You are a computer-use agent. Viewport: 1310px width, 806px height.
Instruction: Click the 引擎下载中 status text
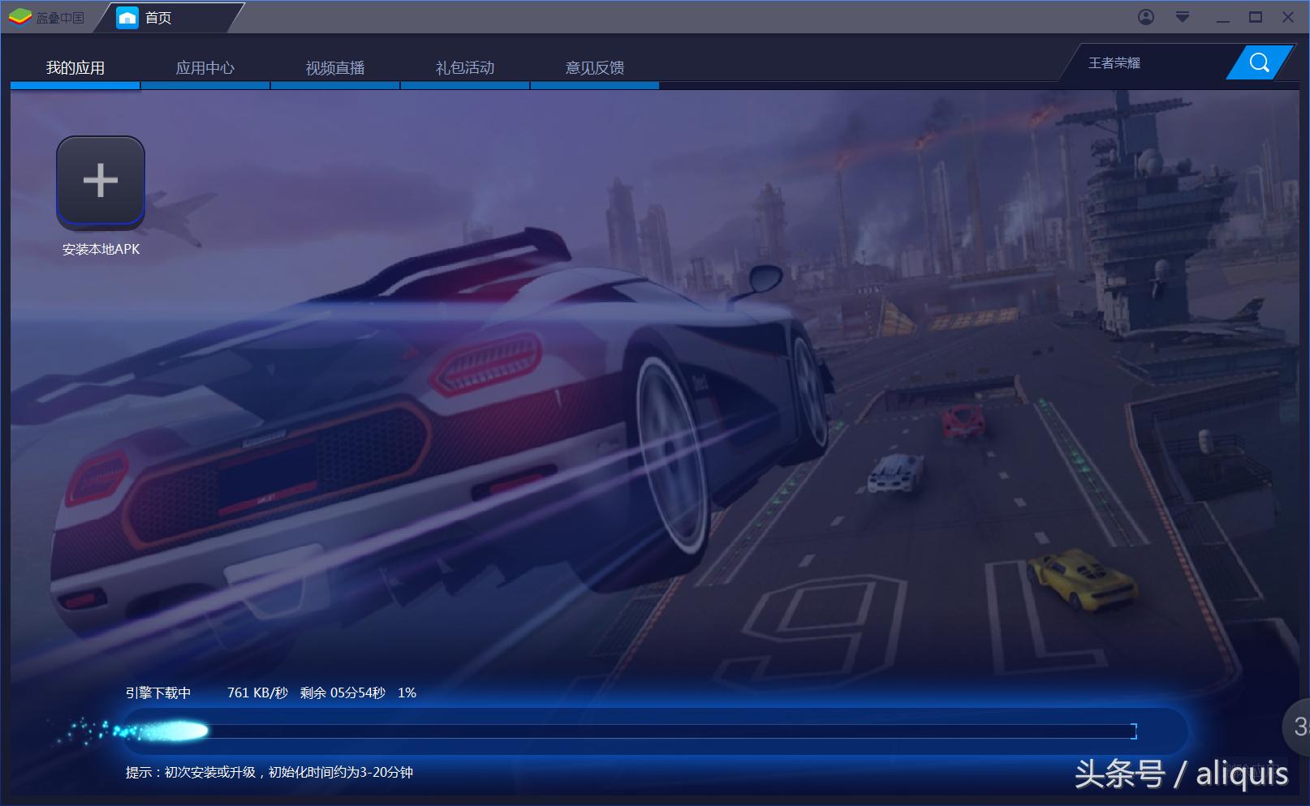coord(158,692)
